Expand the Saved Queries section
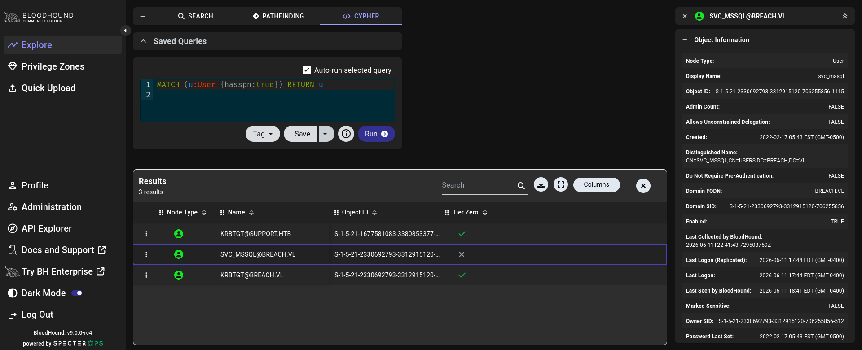This screenshot has height=350, width=862. 268,41
